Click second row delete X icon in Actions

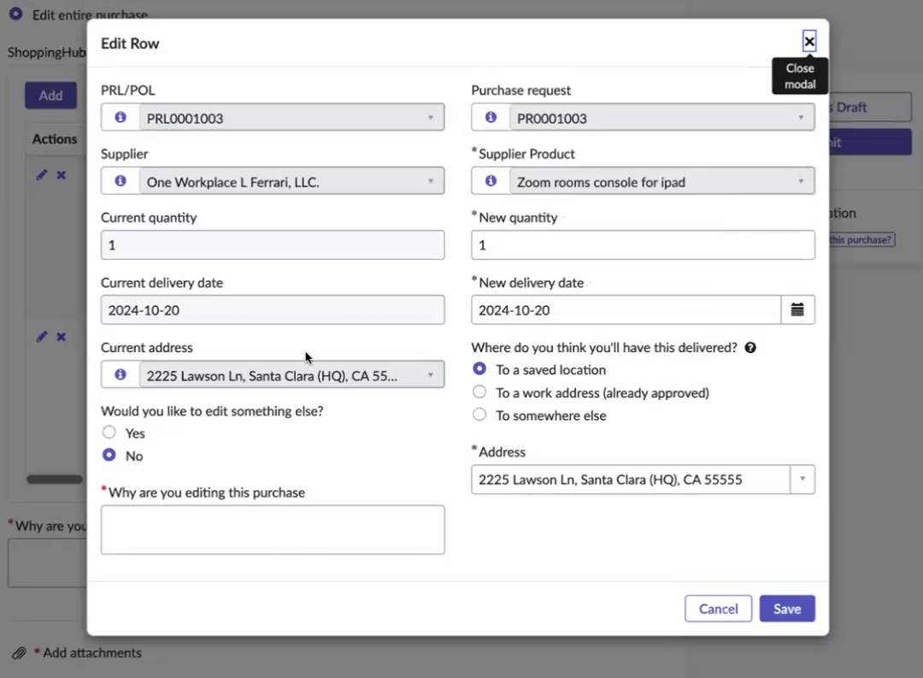tap(62, 337)
